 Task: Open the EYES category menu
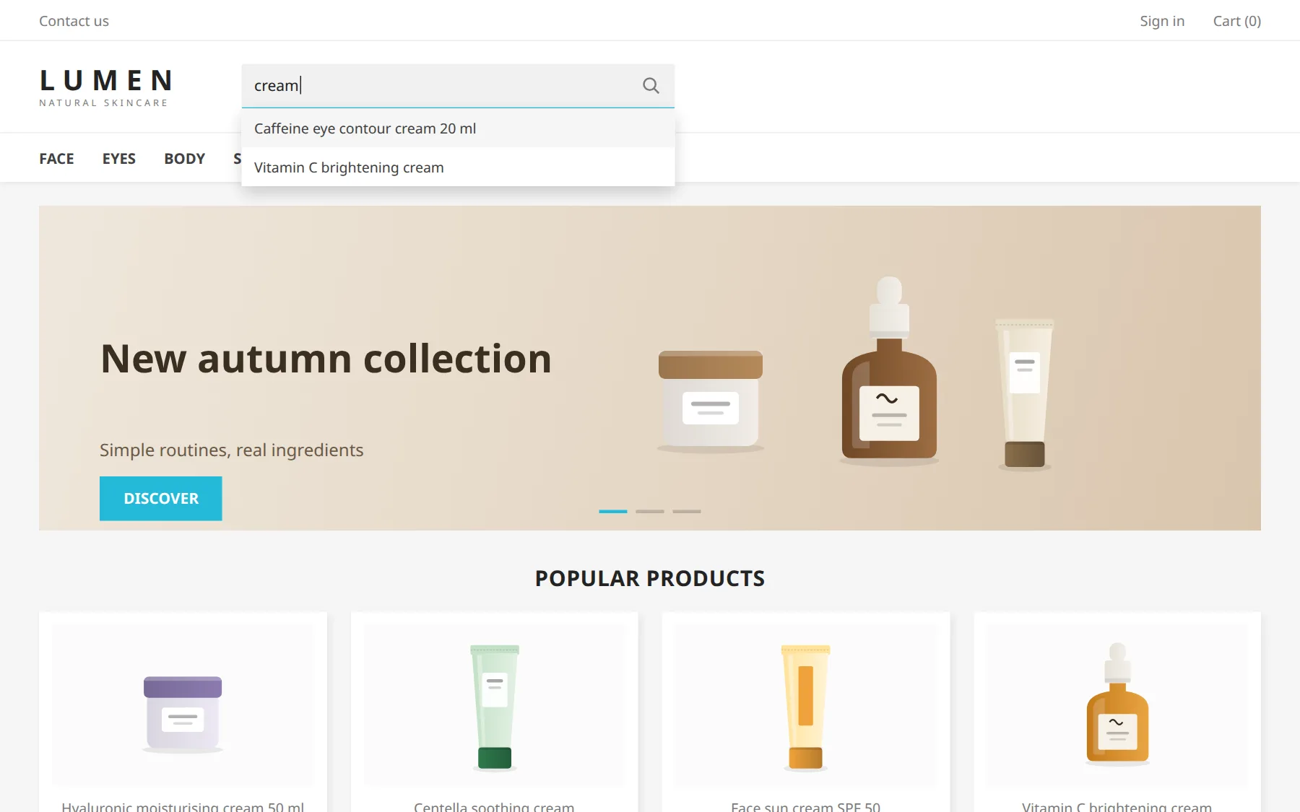(x=119, y=159)
